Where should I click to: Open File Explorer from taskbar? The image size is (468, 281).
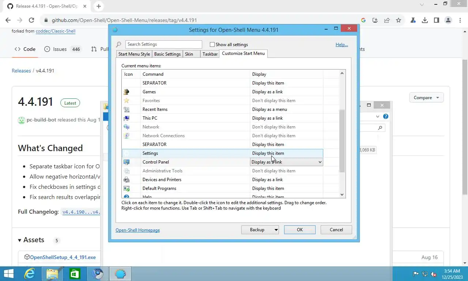click(x=52, y=274)
